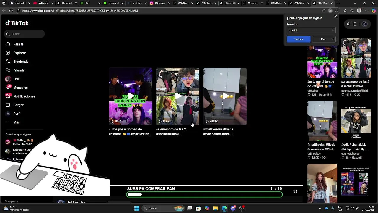The width and height of the screenshot is (378, 213).
Task: Show hidden system tray icons
Action: (x=320, y=208)
